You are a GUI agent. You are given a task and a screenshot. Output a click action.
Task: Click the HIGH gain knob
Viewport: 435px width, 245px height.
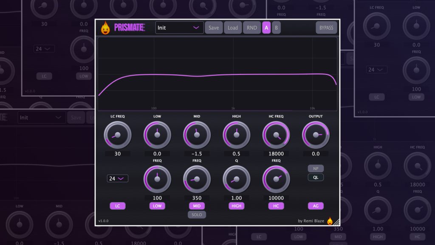pos(236,135)
